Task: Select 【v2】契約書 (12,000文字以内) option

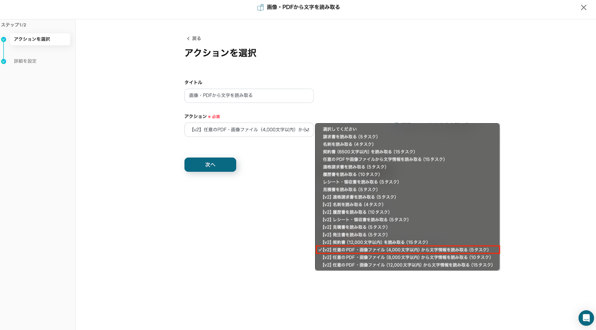Action: point(375,242)
